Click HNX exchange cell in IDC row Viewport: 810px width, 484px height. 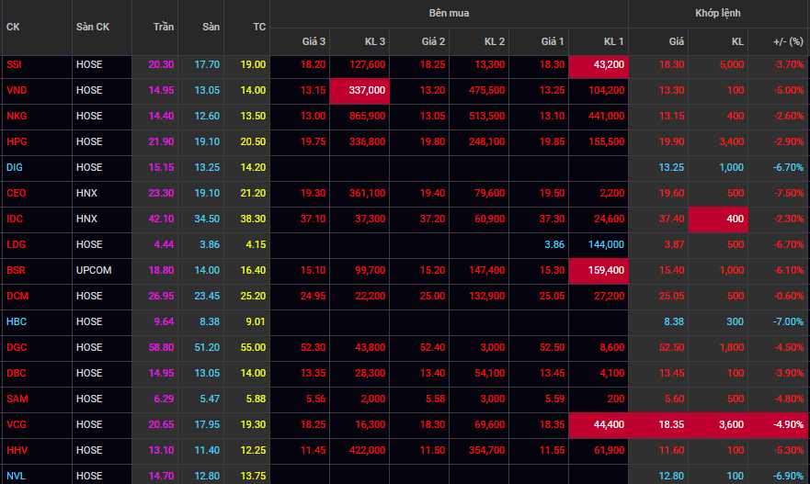(86, 219)
